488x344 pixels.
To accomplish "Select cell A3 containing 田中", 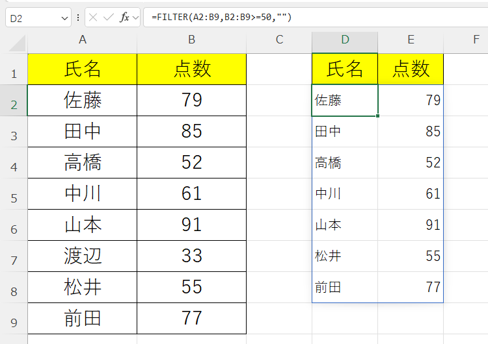I will (x=83, y=132).
